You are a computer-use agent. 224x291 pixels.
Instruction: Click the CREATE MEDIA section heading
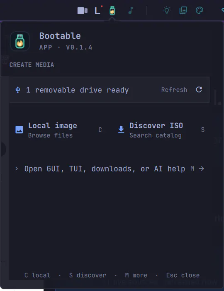(x=32, y=65)
